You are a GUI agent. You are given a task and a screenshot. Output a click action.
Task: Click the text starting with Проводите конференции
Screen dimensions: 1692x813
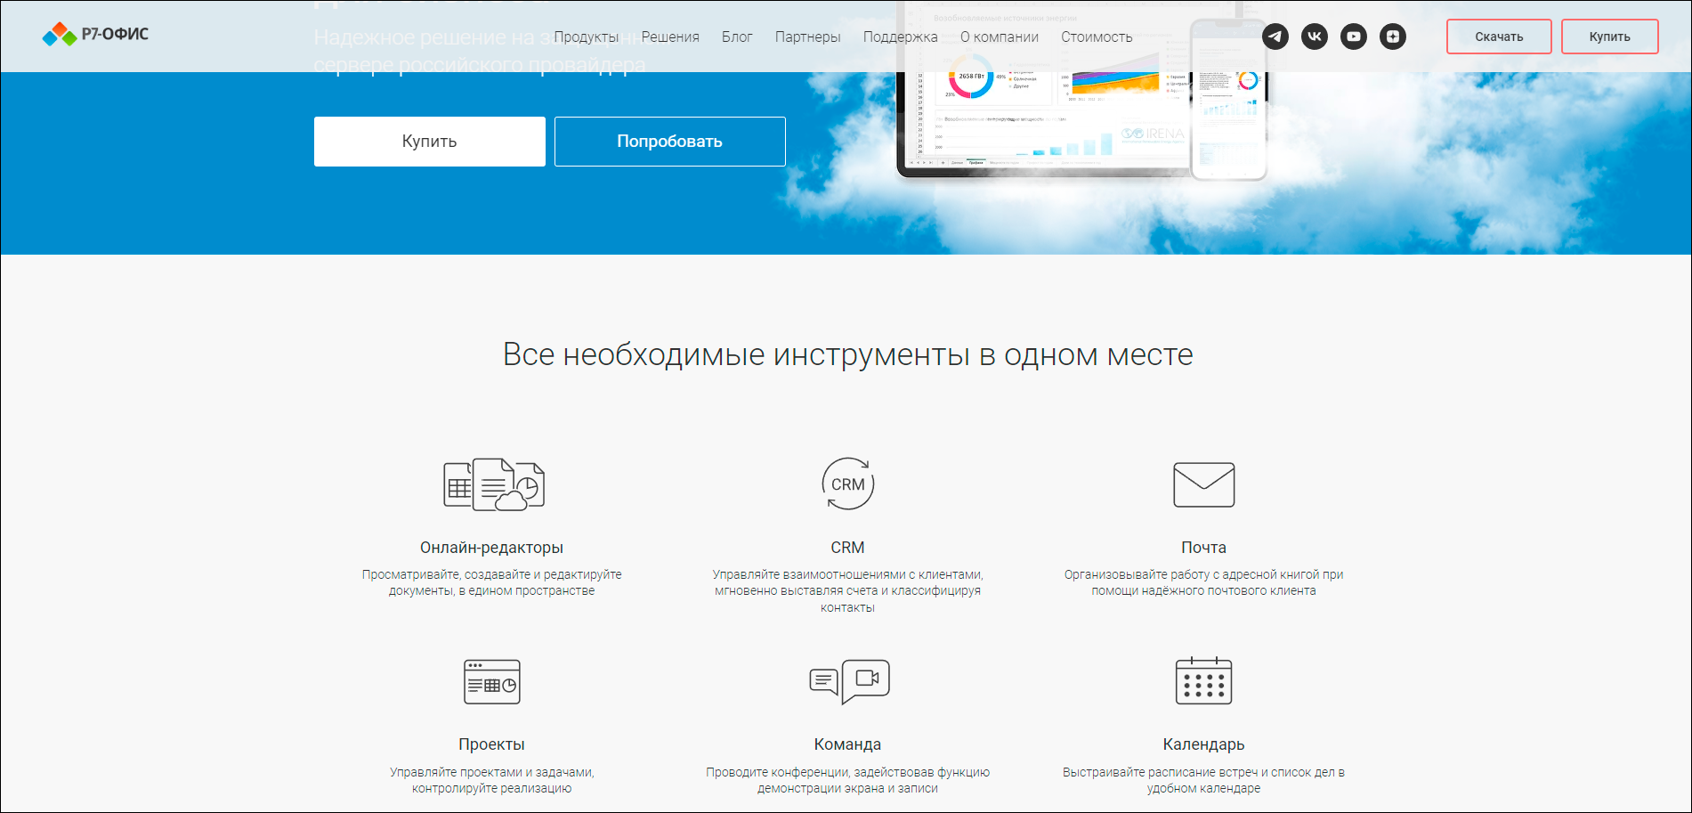[848, 780]
